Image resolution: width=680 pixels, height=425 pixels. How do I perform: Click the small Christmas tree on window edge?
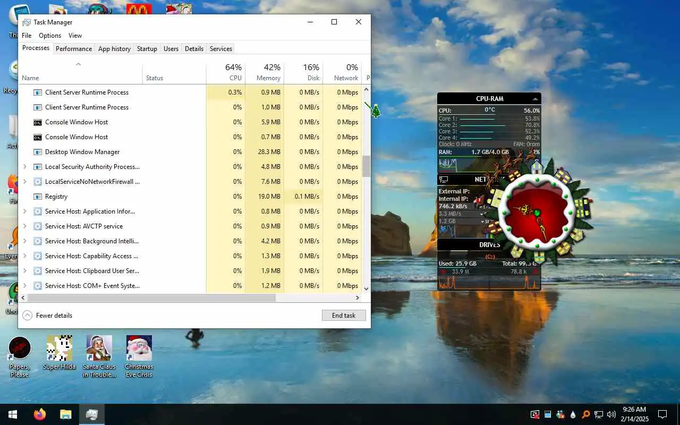376,112
